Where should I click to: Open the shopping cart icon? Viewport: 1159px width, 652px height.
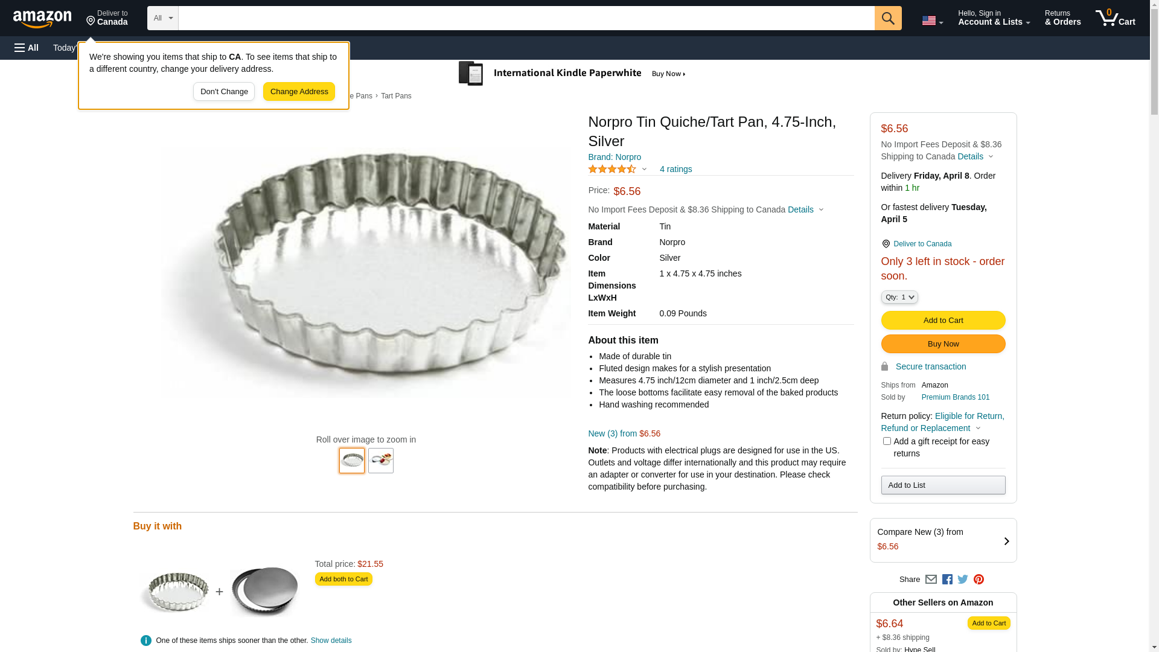pos(1115,18)
